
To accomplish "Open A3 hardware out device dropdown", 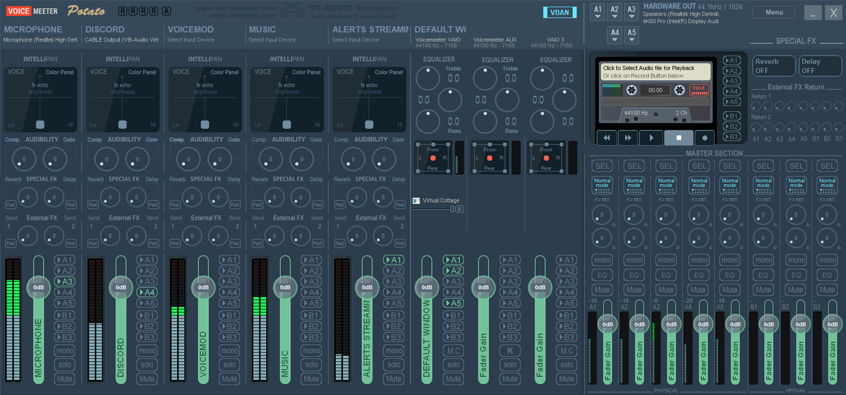I will (632, 12).
